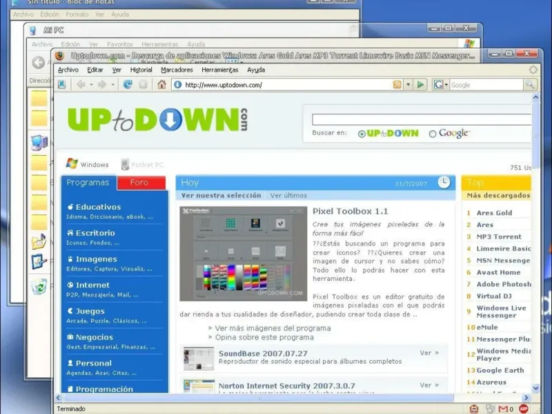Open the forward history dropdown arrow
This screenshot has width=552, height=414.
112,85
